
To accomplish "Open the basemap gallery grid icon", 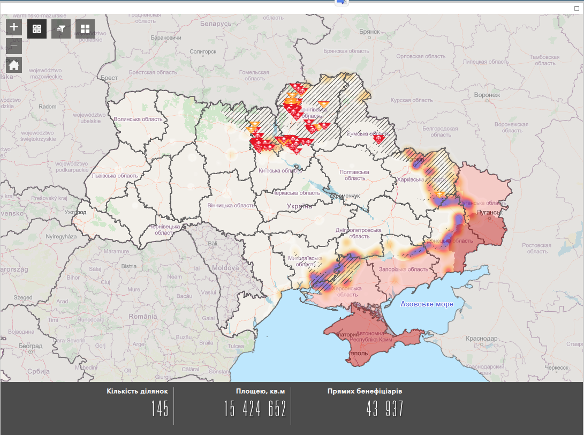I will click(85, 29).
